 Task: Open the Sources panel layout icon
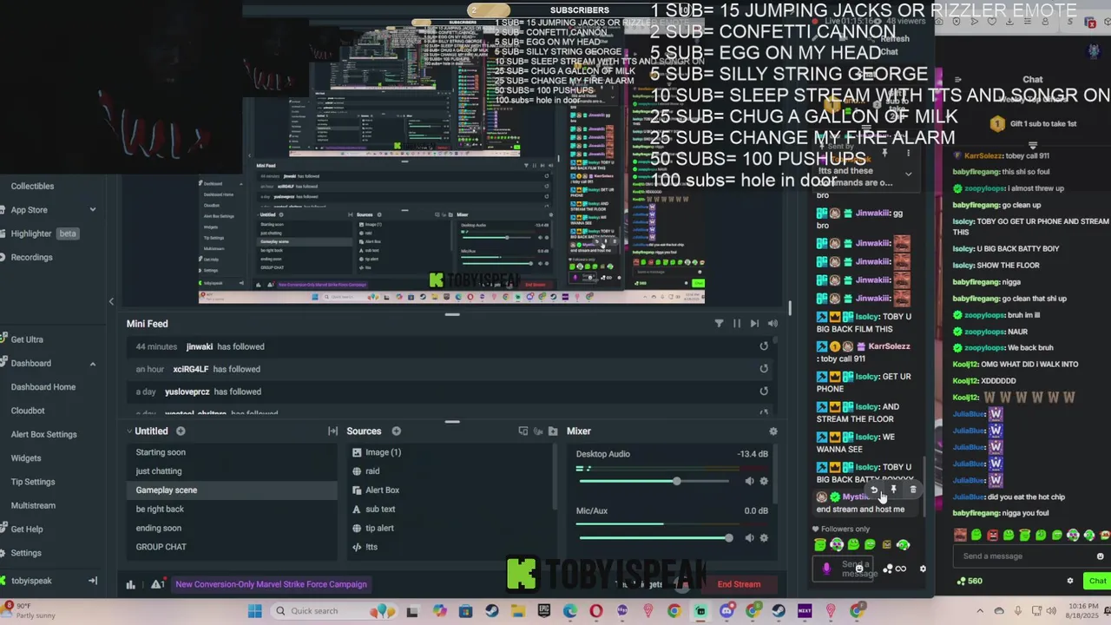[523, 431]
